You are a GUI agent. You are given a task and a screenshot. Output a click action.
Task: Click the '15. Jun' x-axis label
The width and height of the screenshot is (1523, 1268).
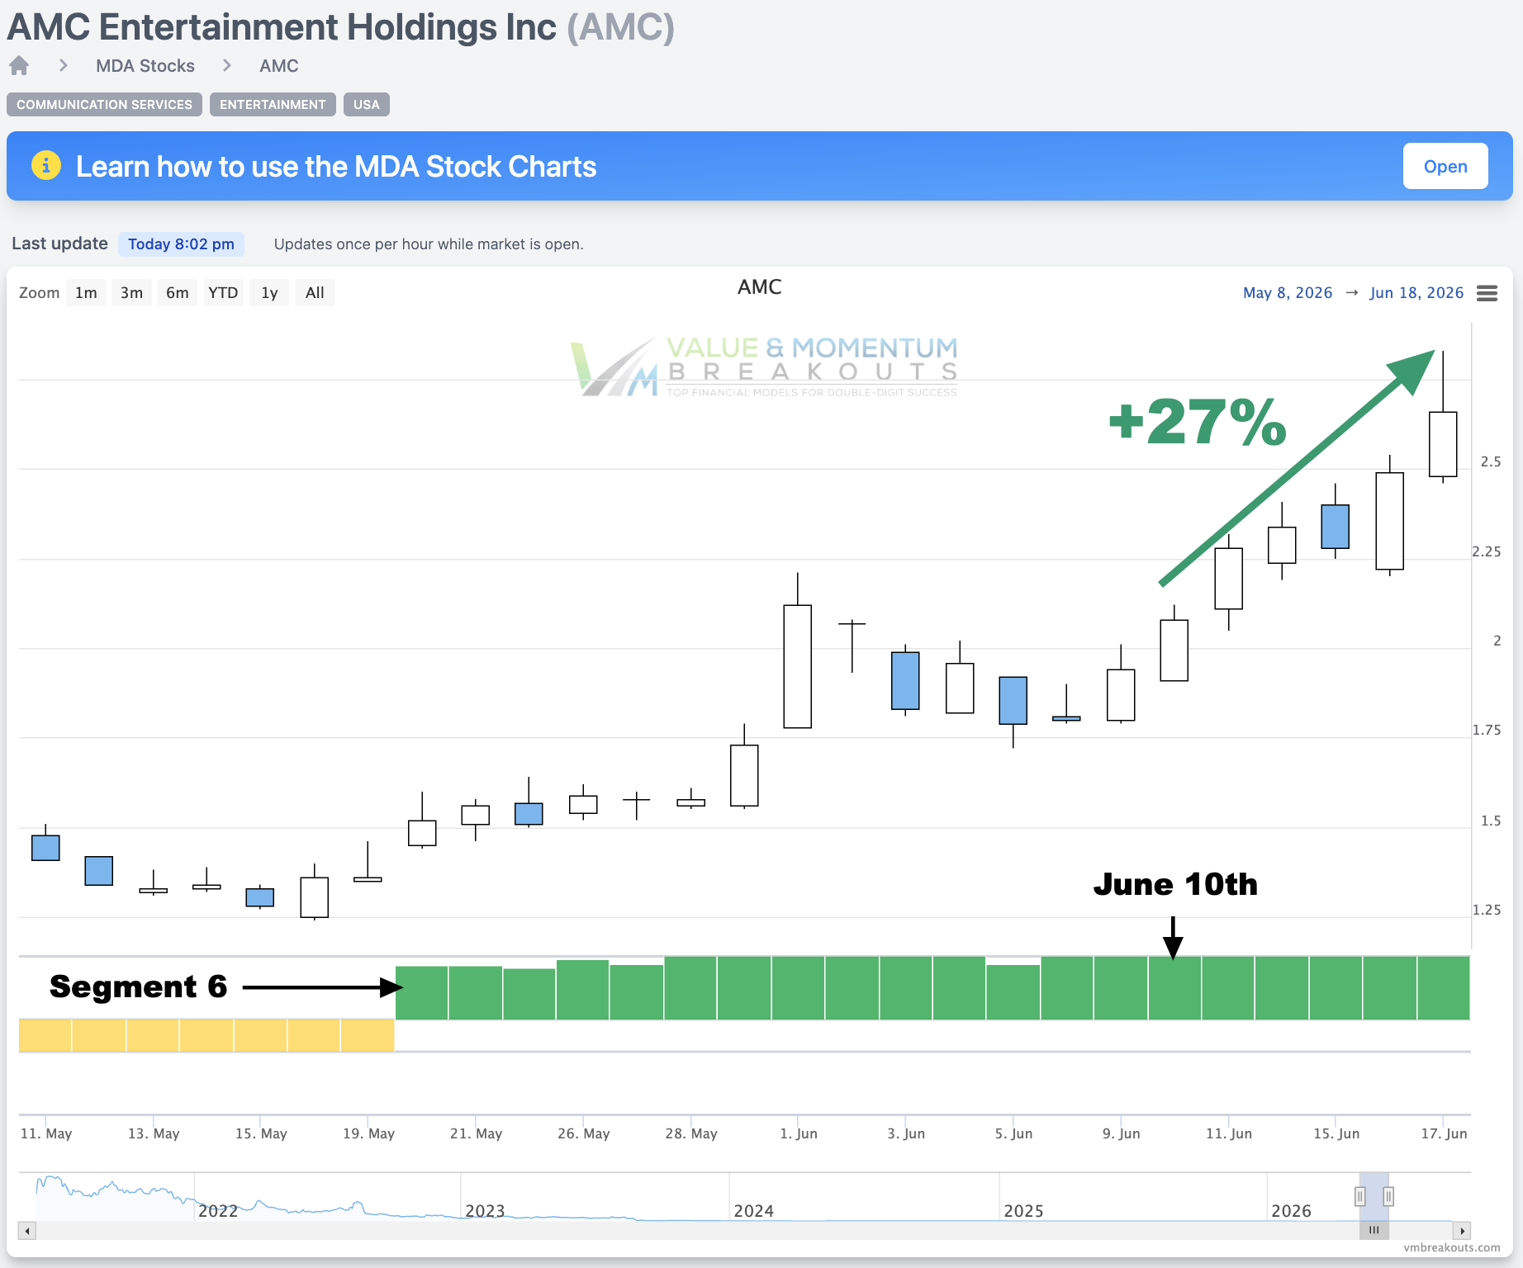(1336, 1133)
